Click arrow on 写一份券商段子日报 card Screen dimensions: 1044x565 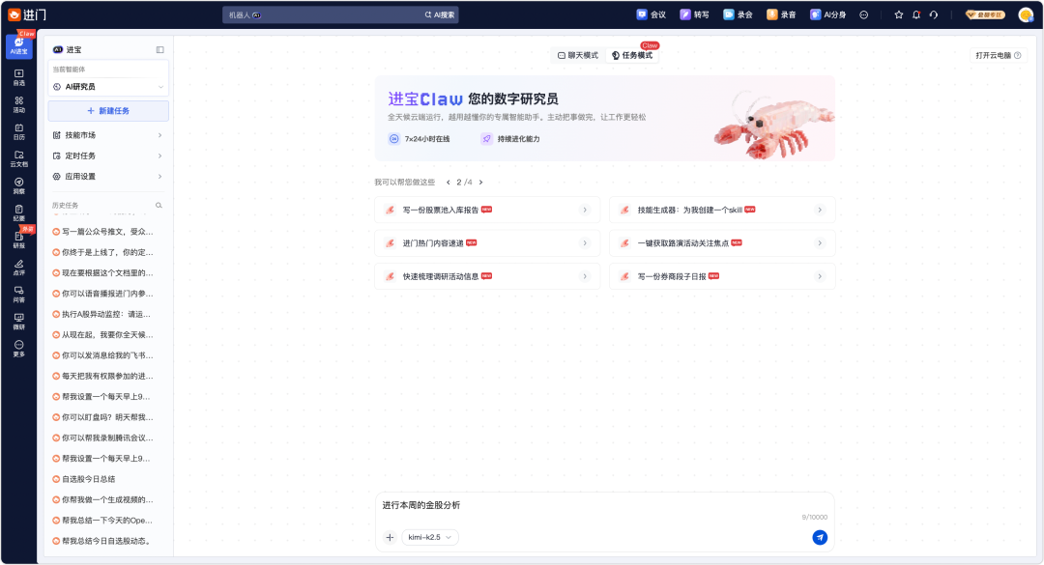[x=820, y=276]
